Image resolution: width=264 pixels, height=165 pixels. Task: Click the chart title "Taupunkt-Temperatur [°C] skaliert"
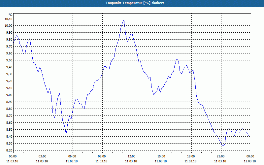coord(135,3)
